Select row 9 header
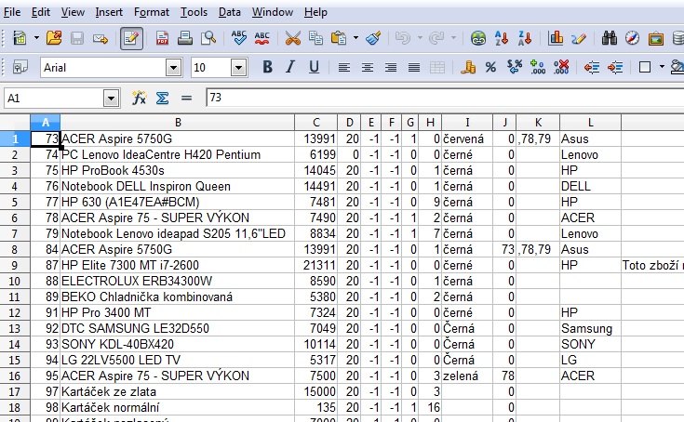684x422 pixels. pyautogui.click(x=15, y=265)
